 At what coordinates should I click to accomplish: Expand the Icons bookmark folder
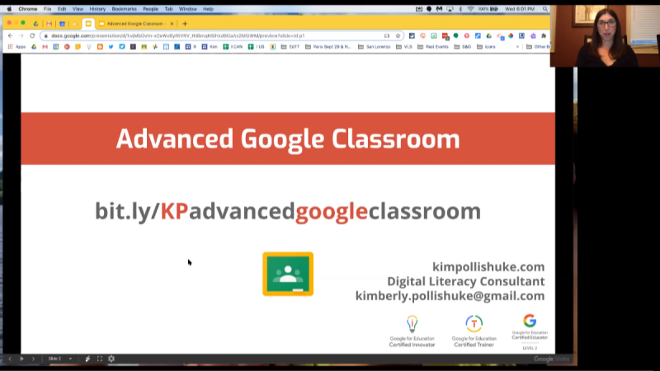[486, 47]
